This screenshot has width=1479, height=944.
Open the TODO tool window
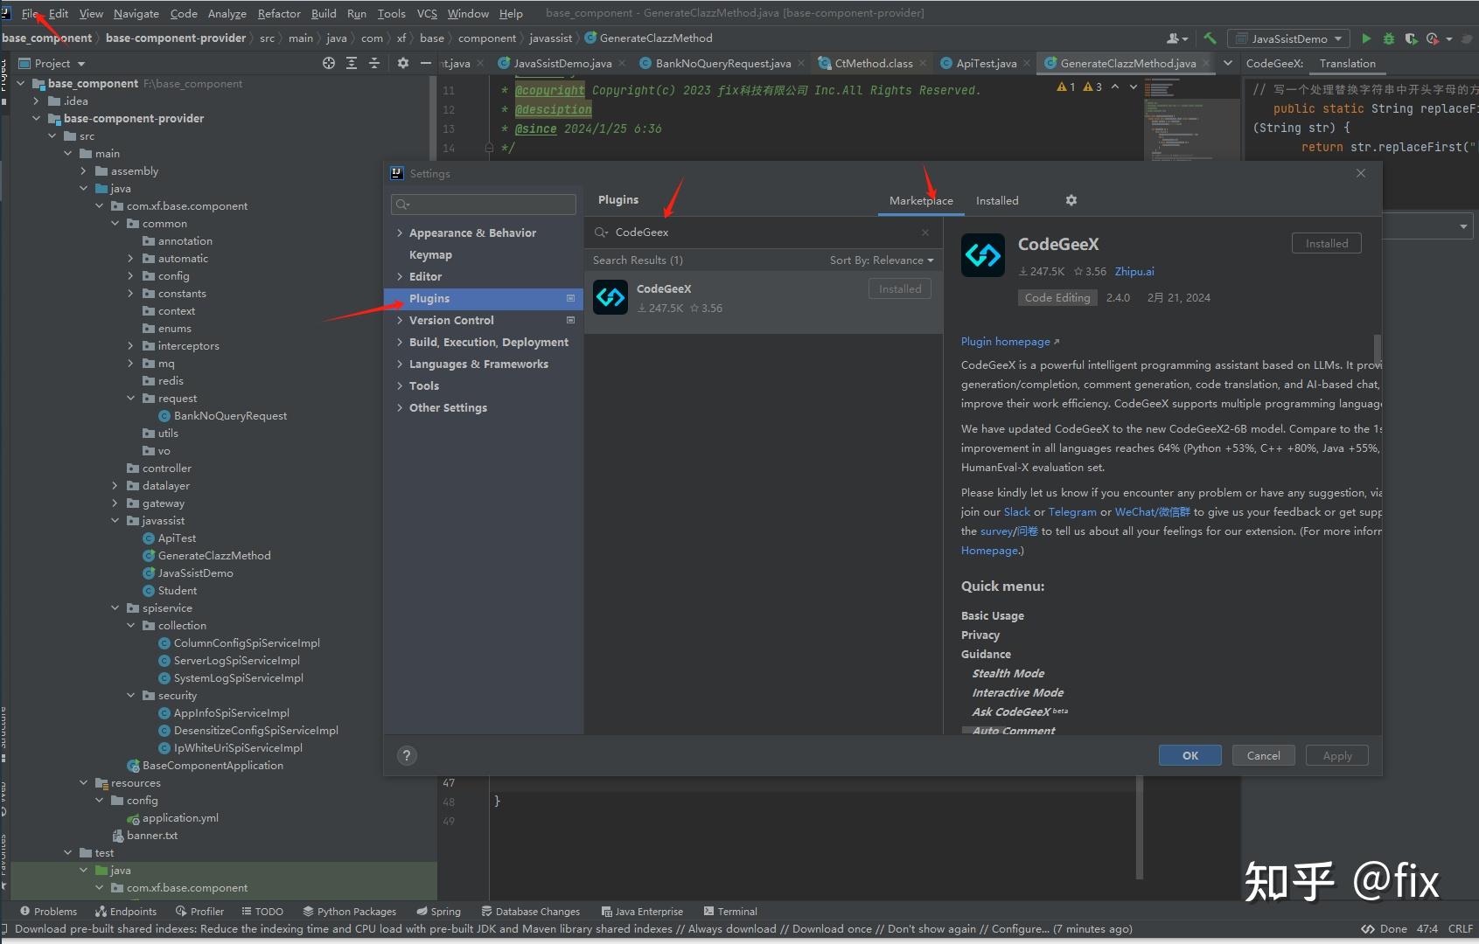tap(262, 911)
